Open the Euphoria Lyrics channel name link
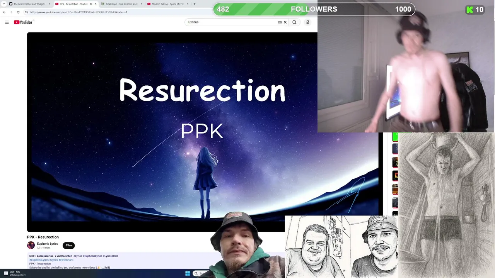The height and width of the screenshot is (278, 495). 48,244
